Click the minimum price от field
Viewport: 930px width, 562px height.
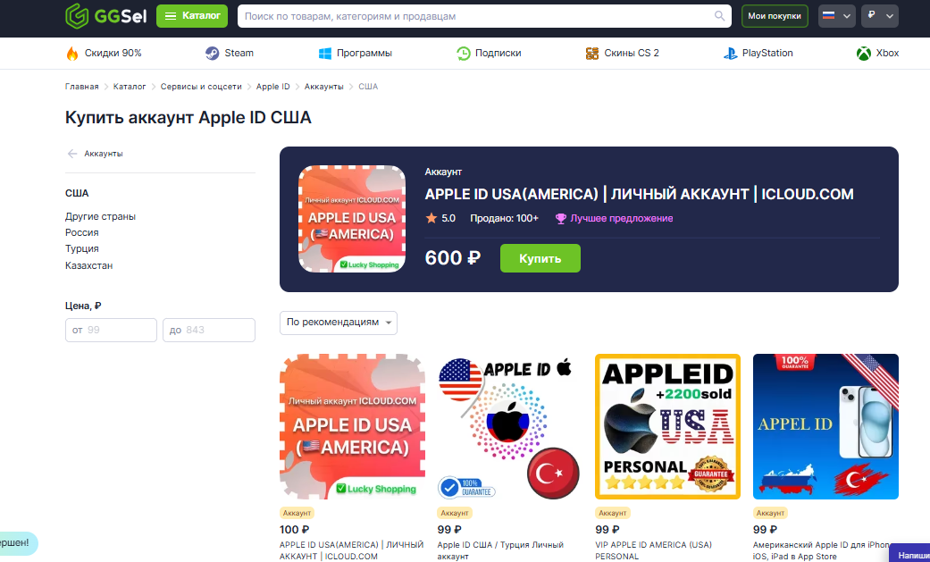click(x=111, y=330)
